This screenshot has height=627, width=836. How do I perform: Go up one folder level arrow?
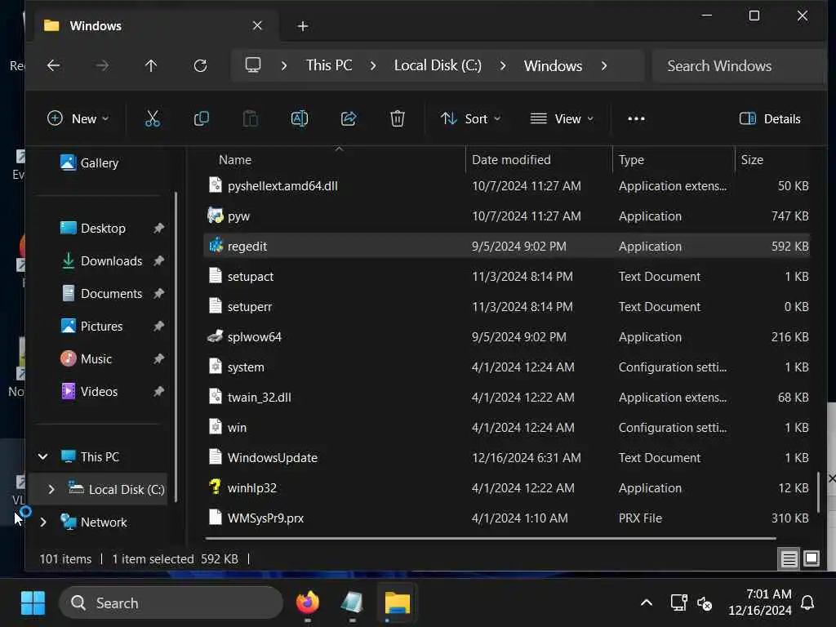tap(151, 65)
